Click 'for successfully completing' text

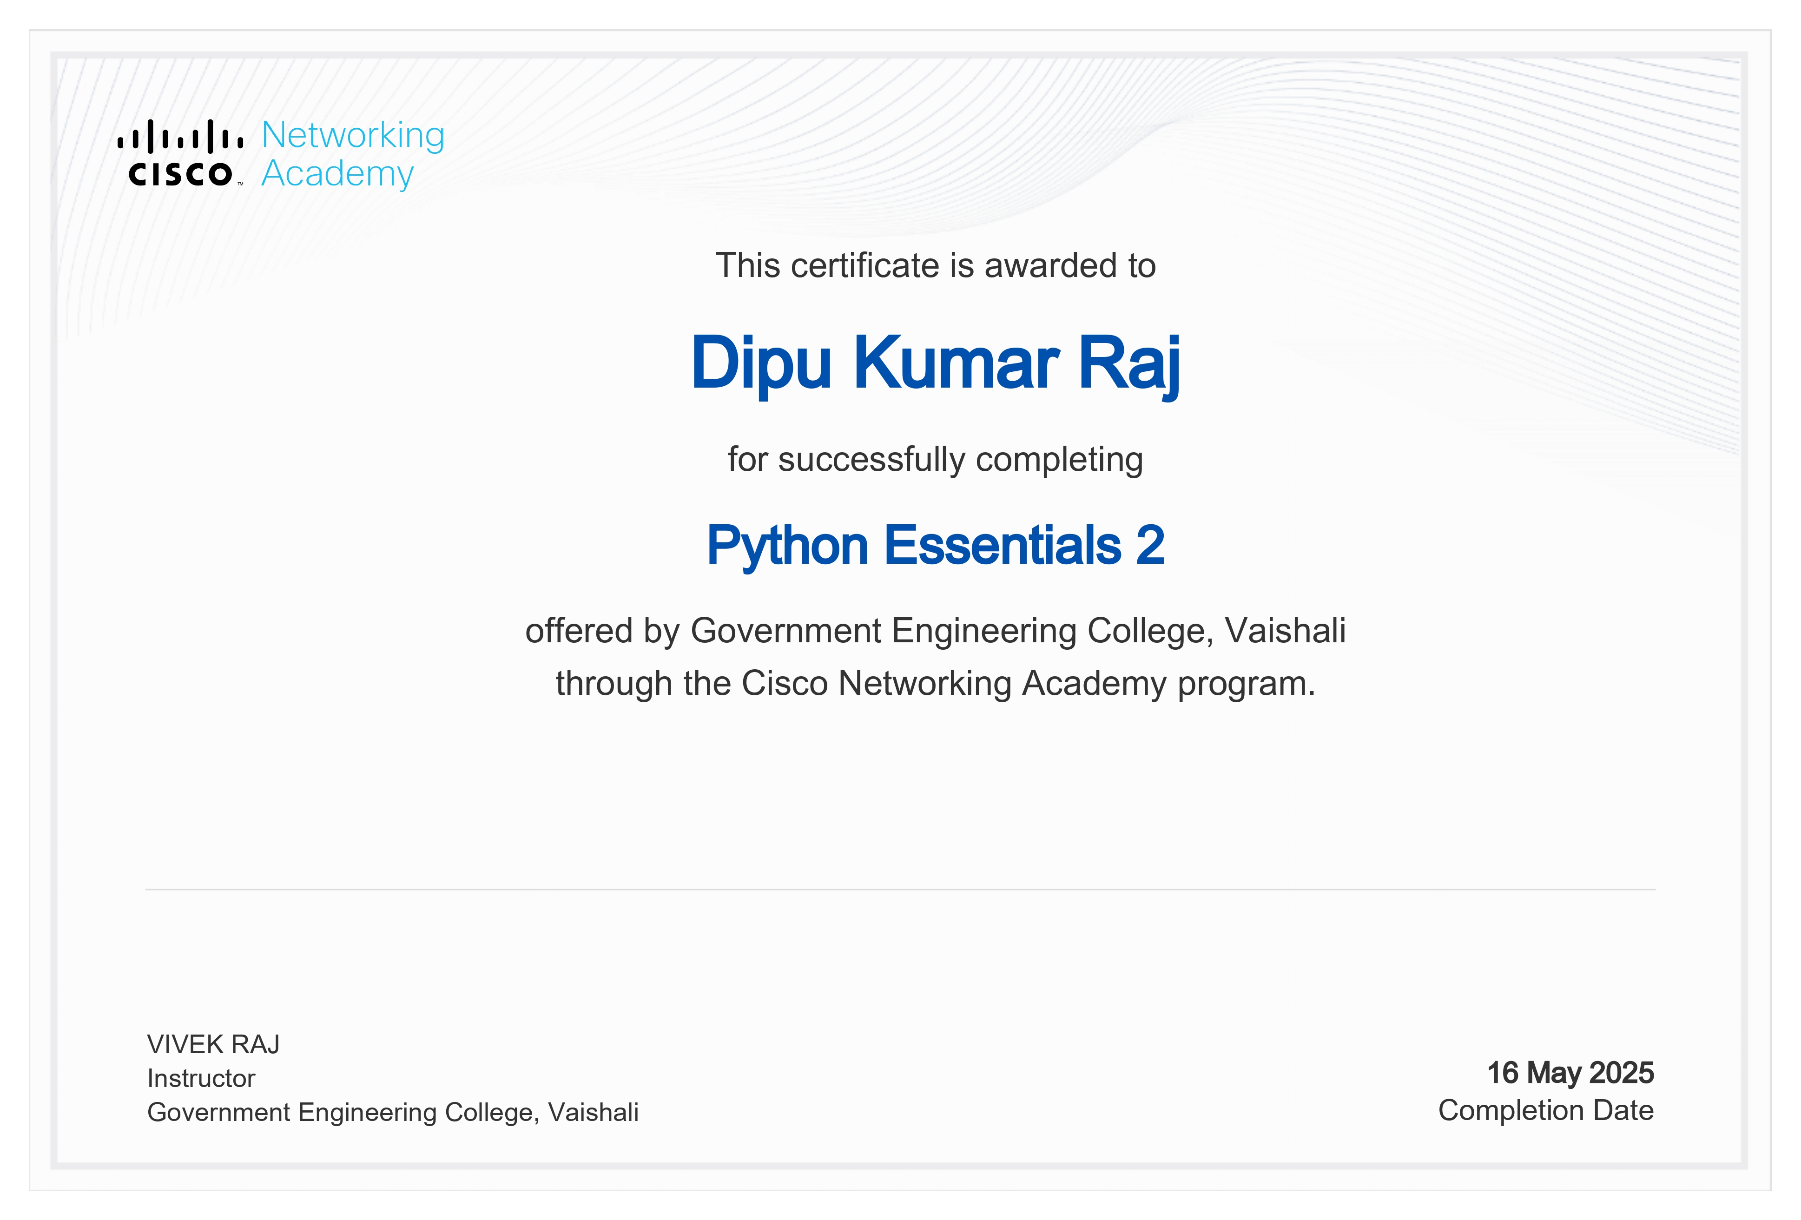(936, 461)
